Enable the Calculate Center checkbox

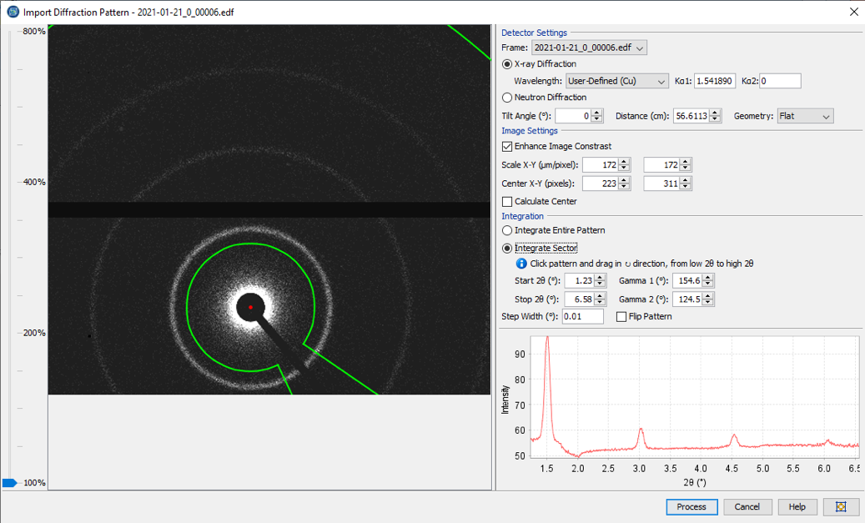point(507,202)
